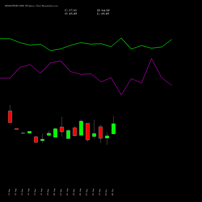Click the close value C: 57.55

[x=71, y=11]
